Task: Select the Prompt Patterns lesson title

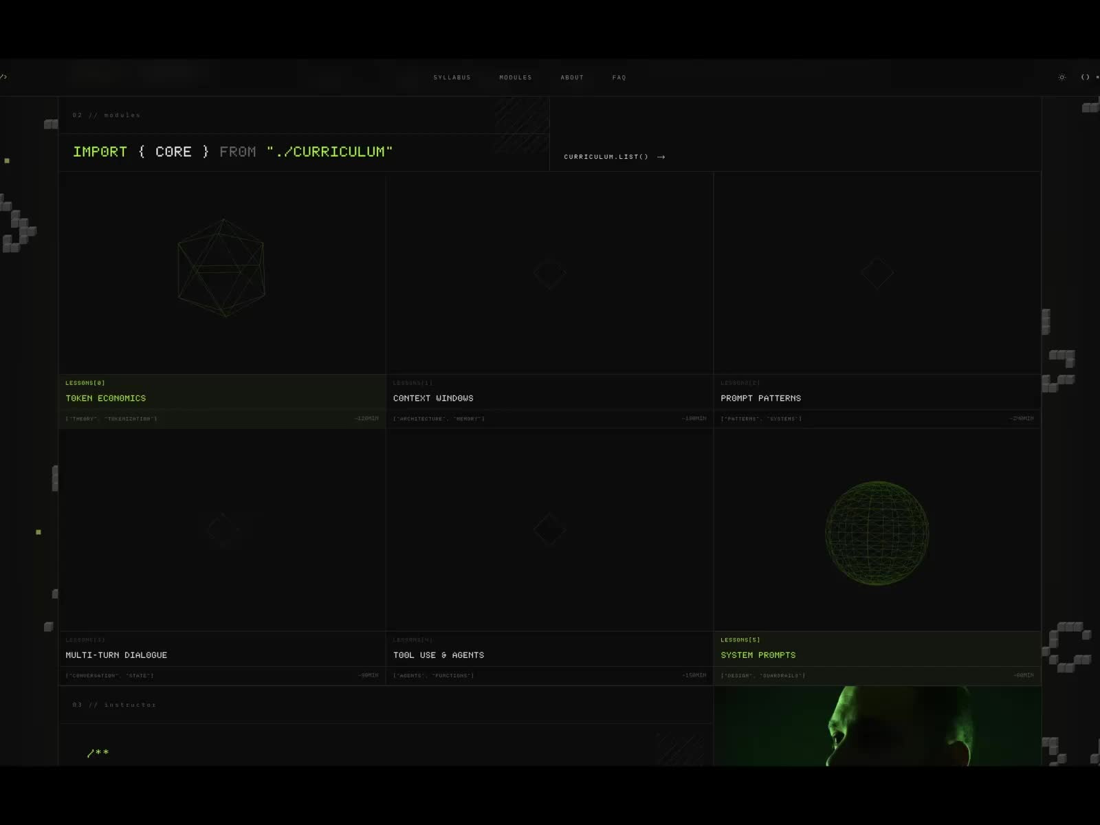Action: (x=760, y=398)
